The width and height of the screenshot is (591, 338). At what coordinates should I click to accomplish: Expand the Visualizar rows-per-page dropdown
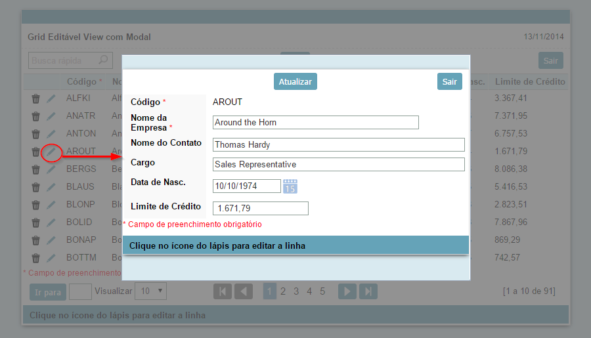coord(150,291)
